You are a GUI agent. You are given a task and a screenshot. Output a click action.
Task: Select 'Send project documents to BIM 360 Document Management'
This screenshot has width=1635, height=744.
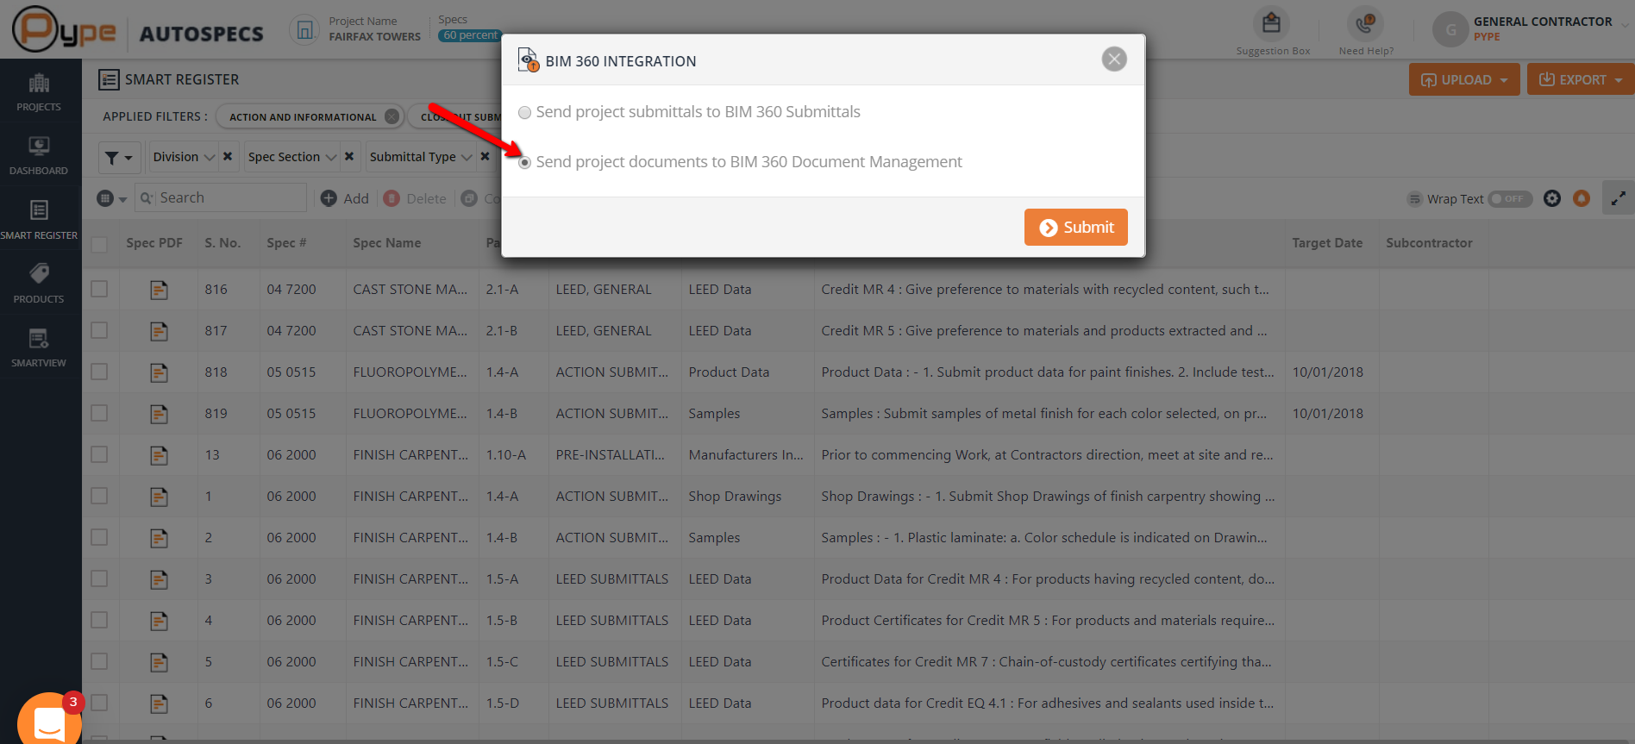click(524, 163)
